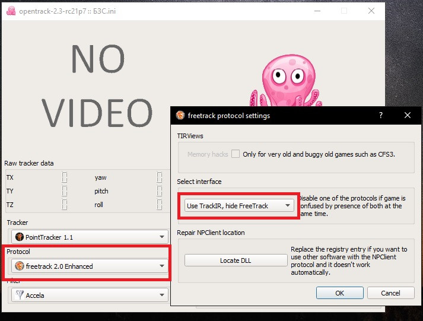Minimize the opentrack main window
This screenshot has height=321, width=423.
[x=317, y=11]
